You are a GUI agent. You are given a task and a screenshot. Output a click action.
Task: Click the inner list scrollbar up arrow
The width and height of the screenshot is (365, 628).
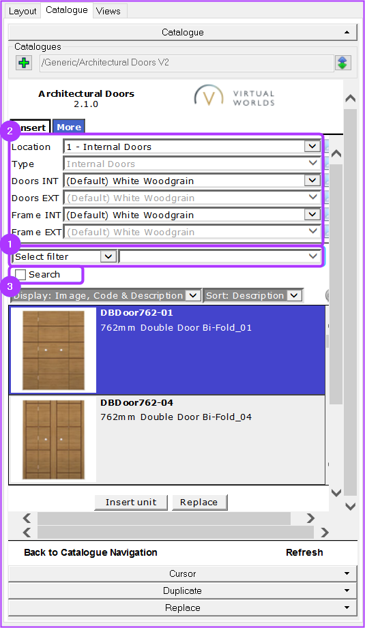(336, 153)
